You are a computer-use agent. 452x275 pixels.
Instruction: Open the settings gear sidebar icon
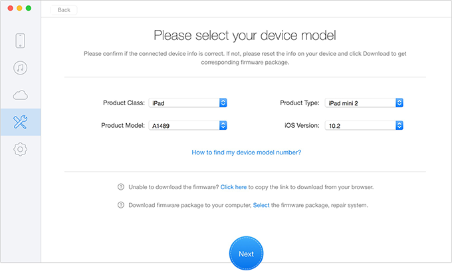pyautogui.click(x=20, y=149)
